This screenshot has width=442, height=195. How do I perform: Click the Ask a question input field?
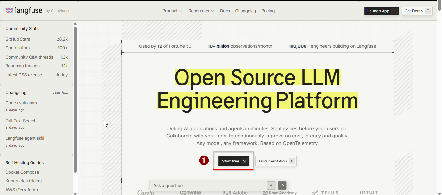tap(208, 186)
